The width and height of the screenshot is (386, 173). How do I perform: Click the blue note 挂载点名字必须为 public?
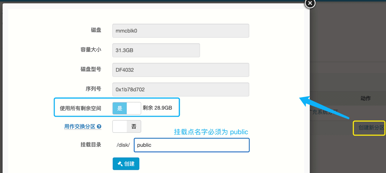[211, 132]
